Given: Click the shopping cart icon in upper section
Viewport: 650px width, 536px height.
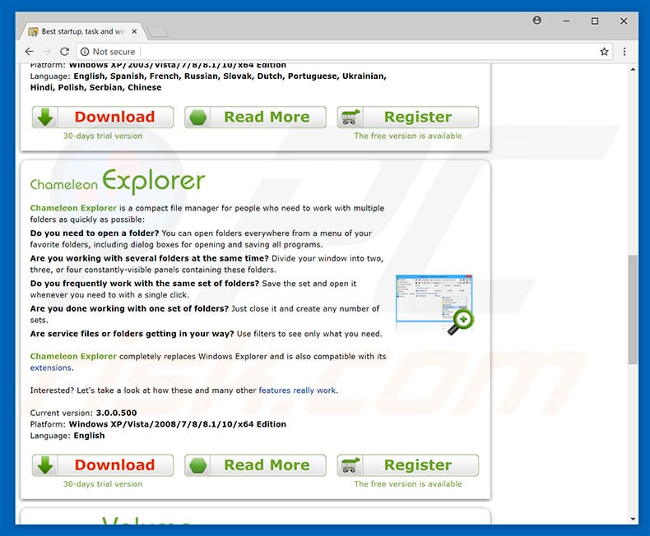Looking at the screenshot, I should coord(351,118).
